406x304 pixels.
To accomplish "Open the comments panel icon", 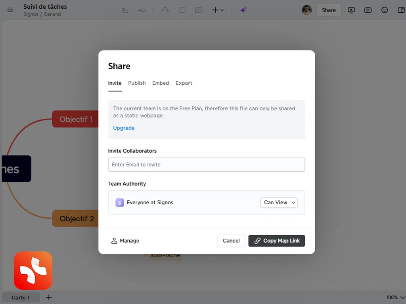I will tap(368, 10).
